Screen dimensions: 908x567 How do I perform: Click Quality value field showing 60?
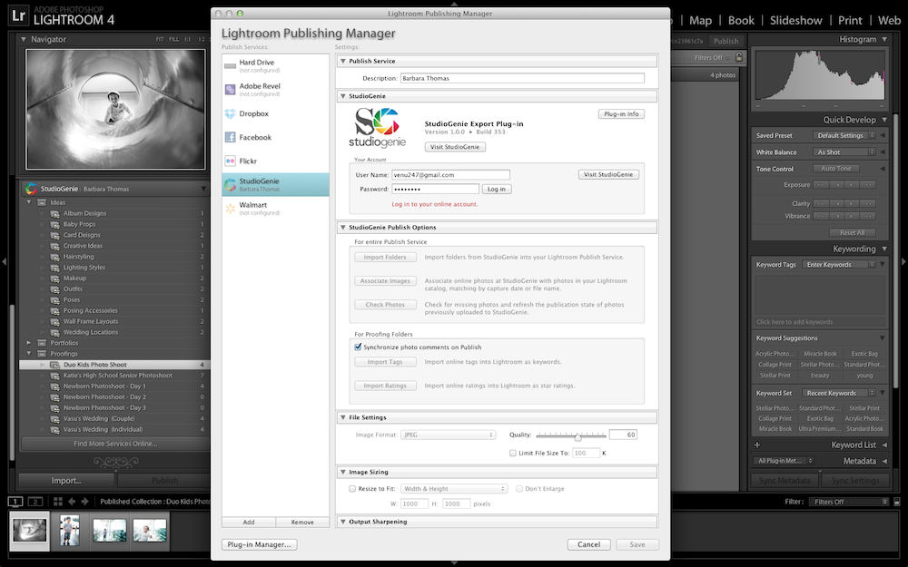tap(623, 435)
